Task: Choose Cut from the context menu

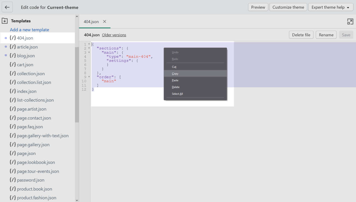Action: coord(195,67)
